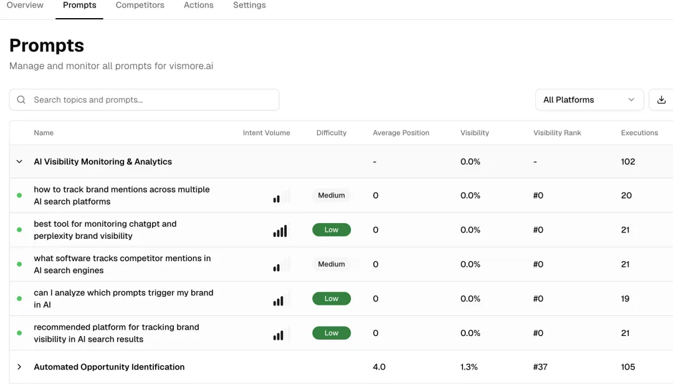Screen dimensions: 673x384
Task: Click green status dot for 'best tool for monitoring chatgpt'
Action: click(x=19, y=230)
